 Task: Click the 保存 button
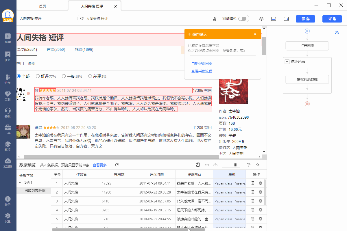[305, 19]
